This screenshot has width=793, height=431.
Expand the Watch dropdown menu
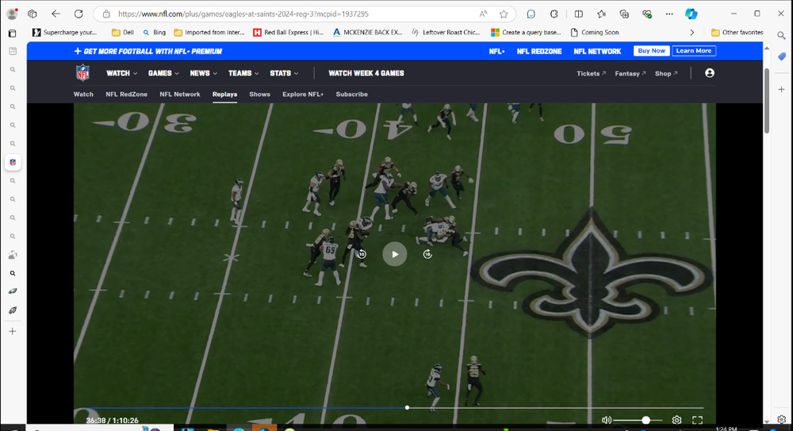click(x=121, y=73)
